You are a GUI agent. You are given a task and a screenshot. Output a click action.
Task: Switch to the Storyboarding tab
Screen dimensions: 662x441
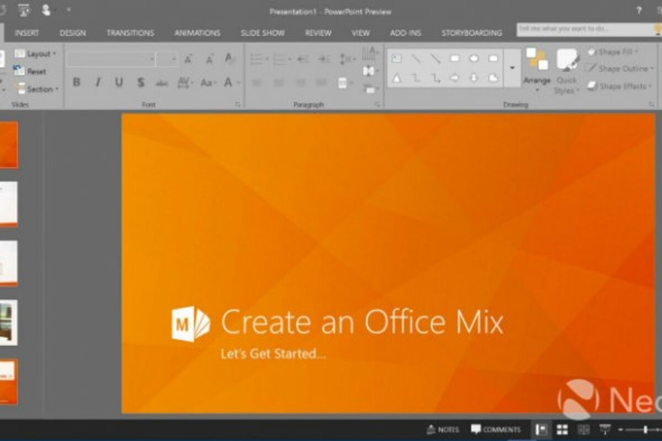click(472, 33)
